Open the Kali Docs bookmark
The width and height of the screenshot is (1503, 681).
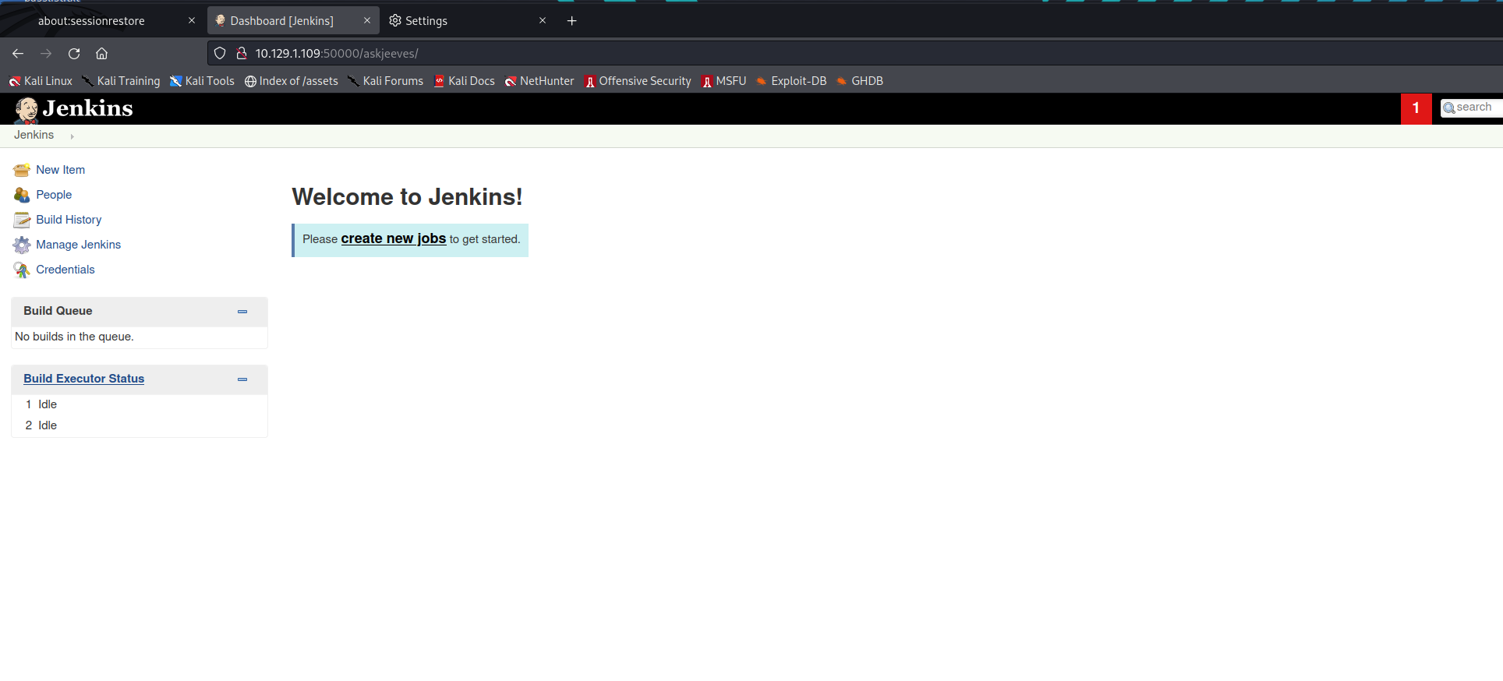465,81
